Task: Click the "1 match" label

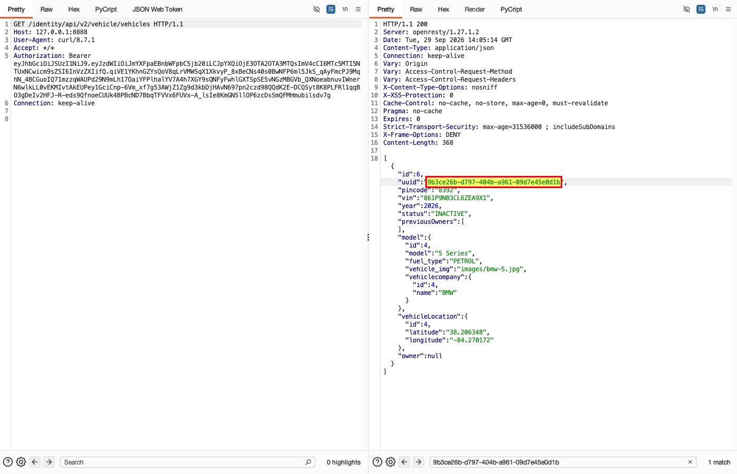Action: [x=719, y=462]
